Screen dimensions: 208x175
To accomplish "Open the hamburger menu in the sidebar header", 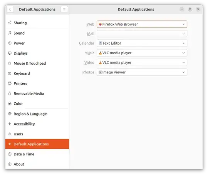I will (64, 9).
